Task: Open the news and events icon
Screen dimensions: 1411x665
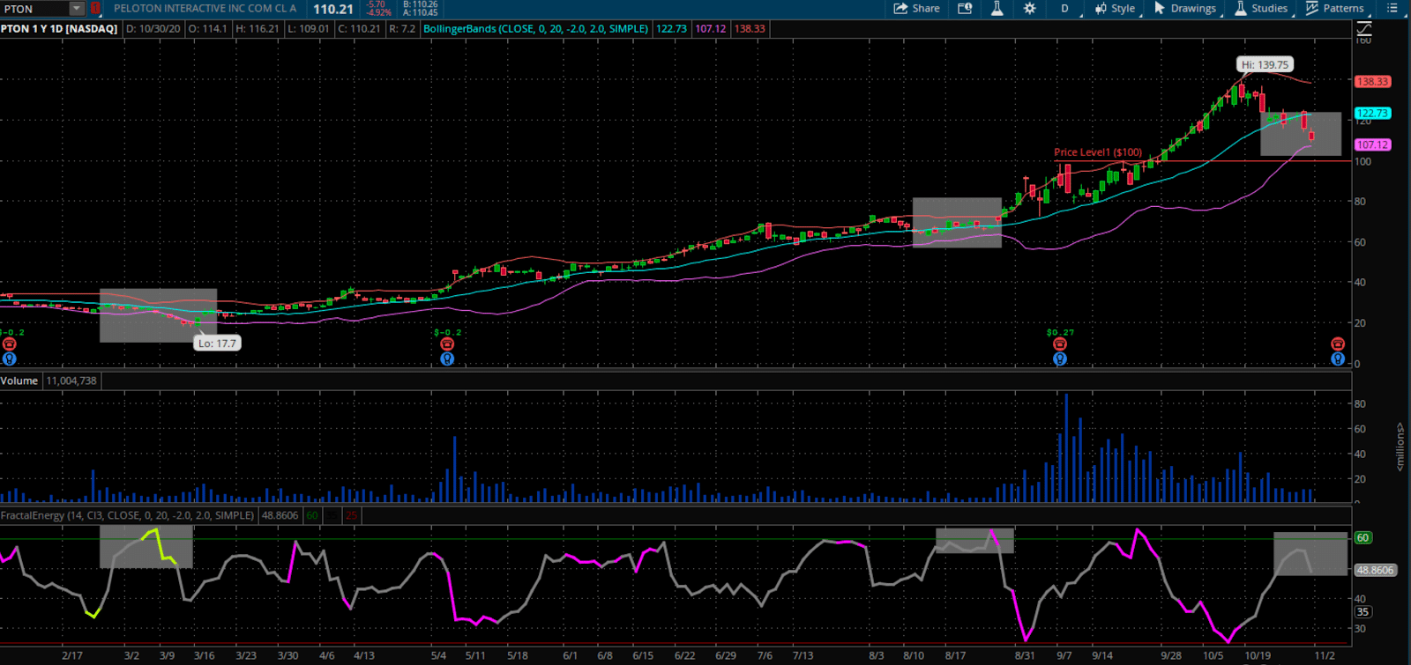Action: pyautogui.click(x=965, y=9)
